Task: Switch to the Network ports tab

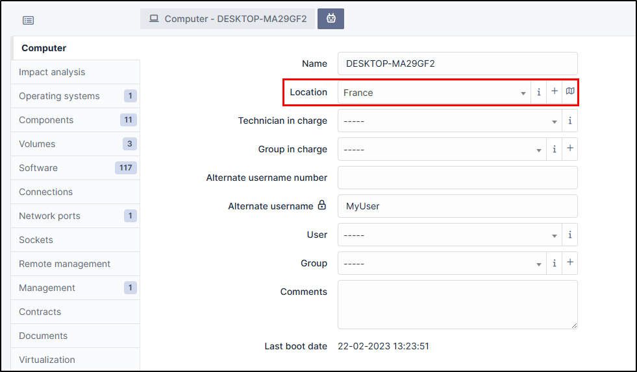Action: click(49, 216)
